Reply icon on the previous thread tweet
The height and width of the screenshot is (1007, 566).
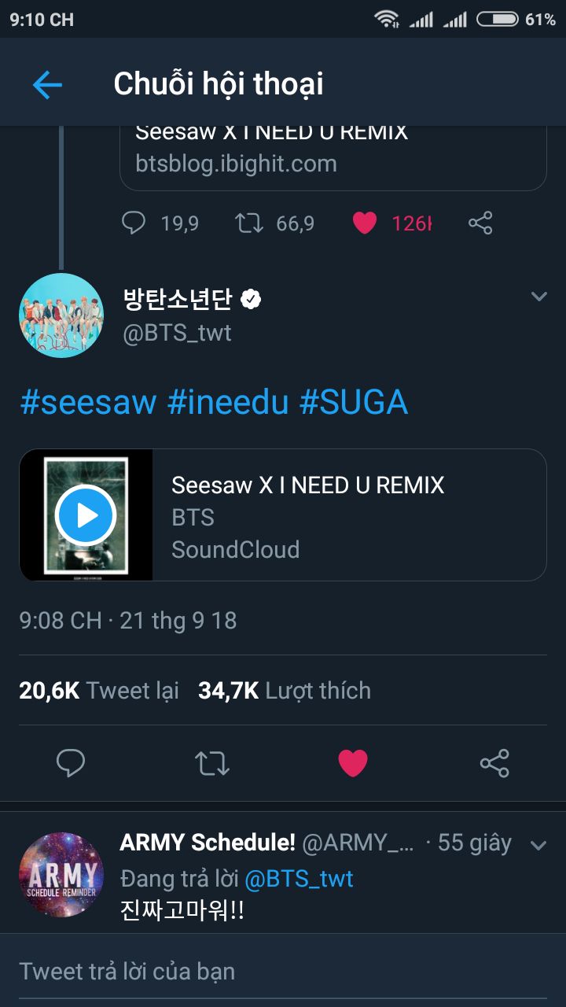pyautogui.click(x=134, y=223)
